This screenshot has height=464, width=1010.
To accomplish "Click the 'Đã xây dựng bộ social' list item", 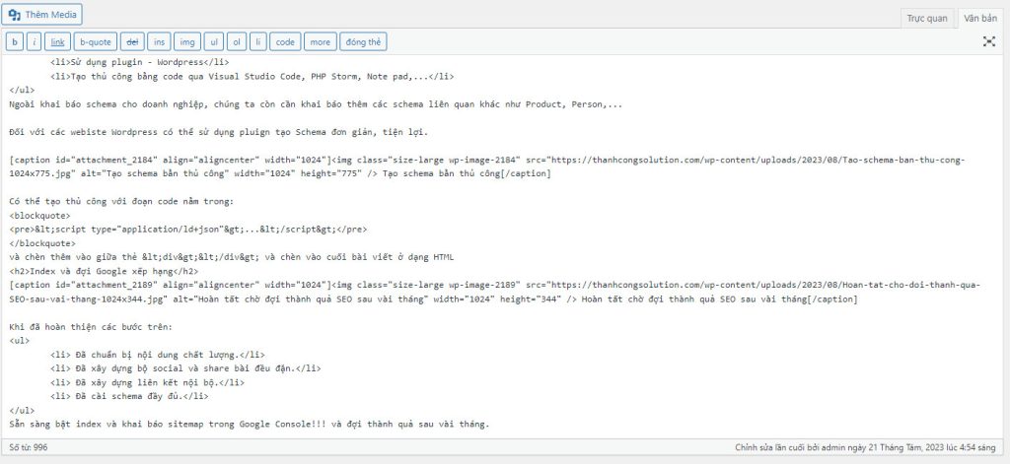I will (x=184, y=368).
